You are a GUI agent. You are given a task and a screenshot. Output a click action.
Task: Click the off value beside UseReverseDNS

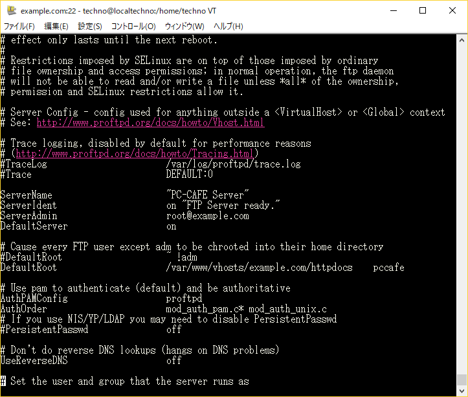(x=174, y=360)
